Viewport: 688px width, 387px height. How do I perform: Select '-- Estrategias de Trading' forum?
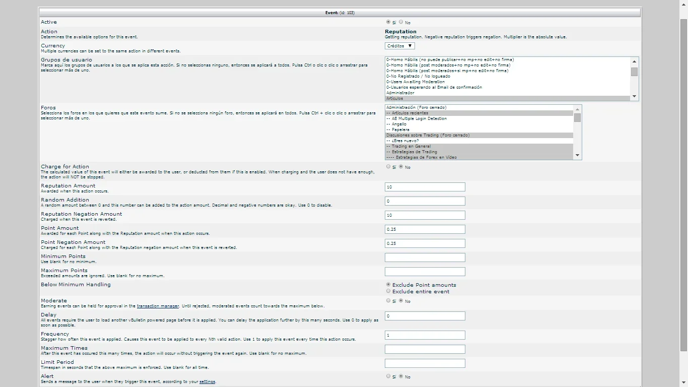(x=479, y=152)
